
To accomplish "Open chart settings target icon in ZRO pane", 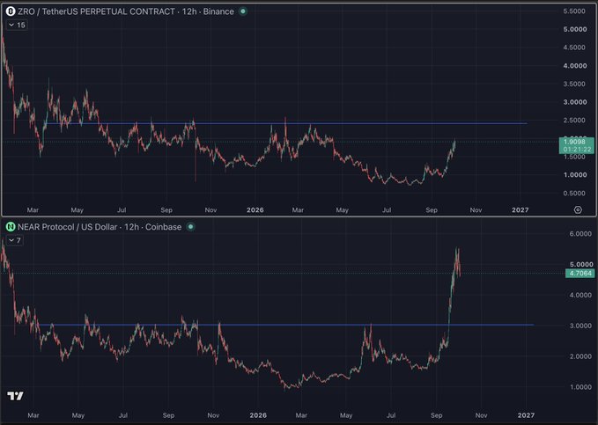I will tap(578, 209).
